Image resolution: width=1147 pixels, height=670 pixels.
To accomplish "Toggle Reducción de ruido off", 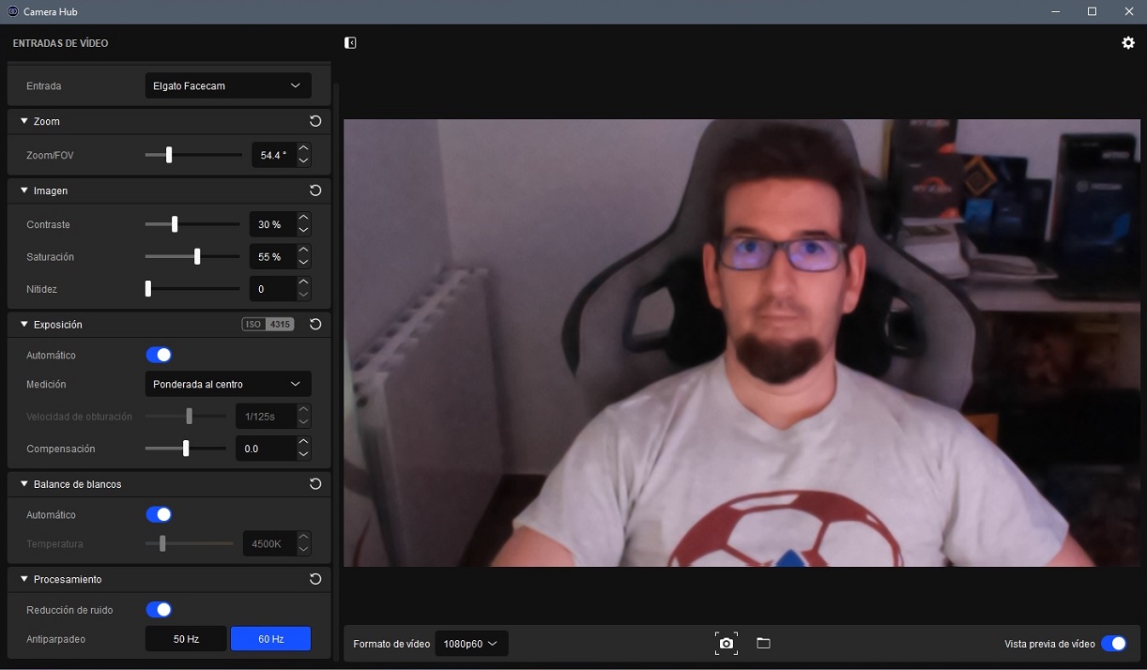I will (x=159, y=610).
